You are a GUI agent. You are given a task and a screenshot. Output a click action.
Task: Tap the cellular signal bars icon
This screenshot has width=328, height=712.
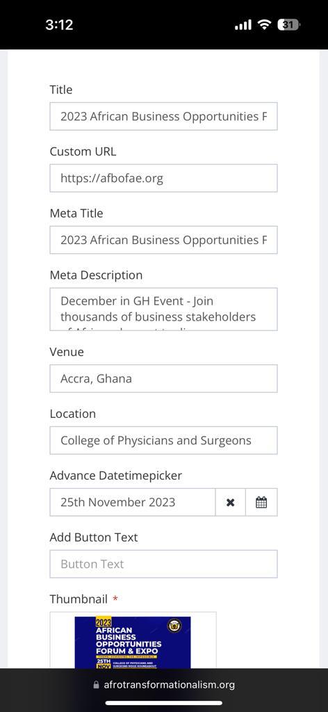[243, 25]
